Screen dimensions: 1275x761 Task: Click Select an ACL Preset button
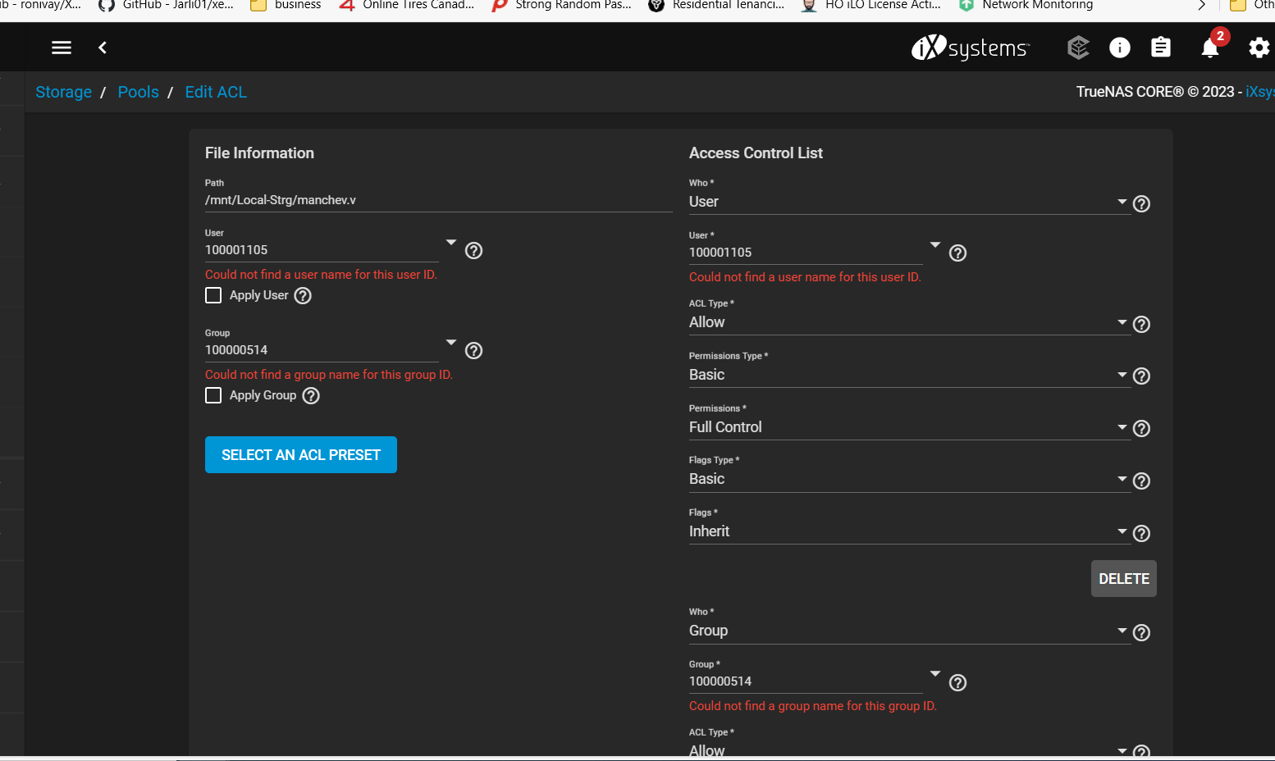point(300,455)
